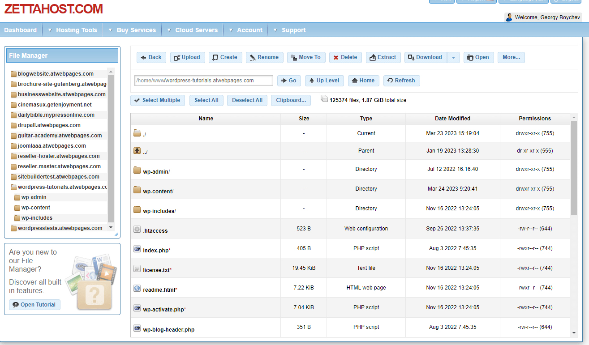
Task: Click the help question-mark illustration
Action: 94,295
